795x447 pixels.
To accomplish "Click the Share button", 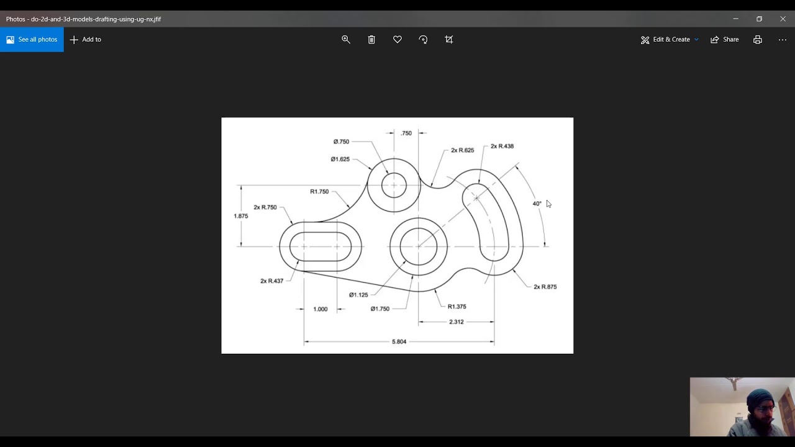I will tap(725, 39).
